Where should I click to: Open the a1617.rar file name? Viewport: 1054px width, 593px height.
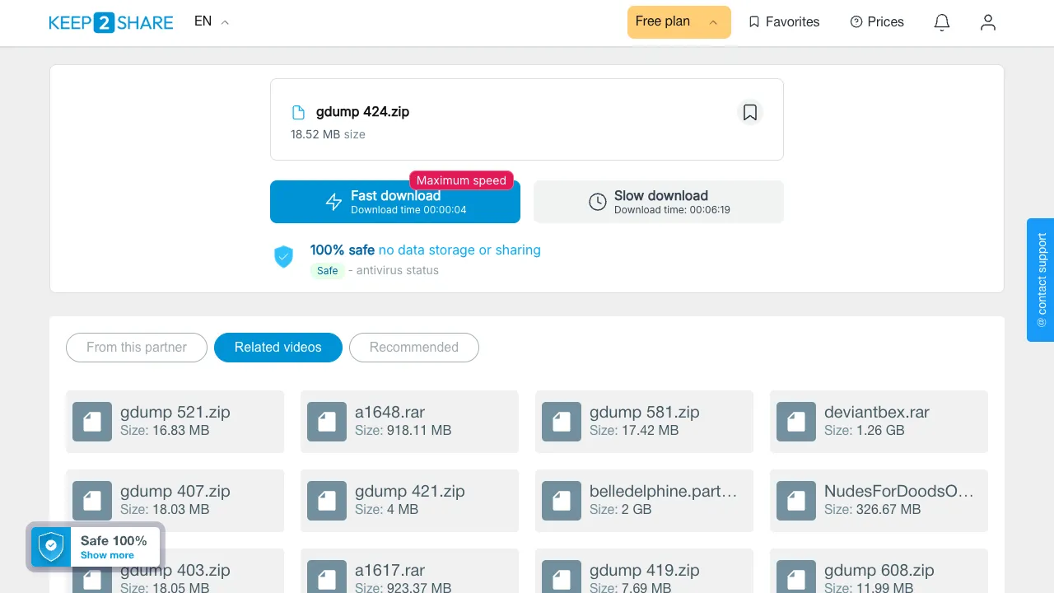point(390,570)
